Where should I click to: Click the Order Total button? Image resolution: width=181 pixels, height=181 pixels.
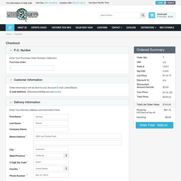tap(155, 125)
